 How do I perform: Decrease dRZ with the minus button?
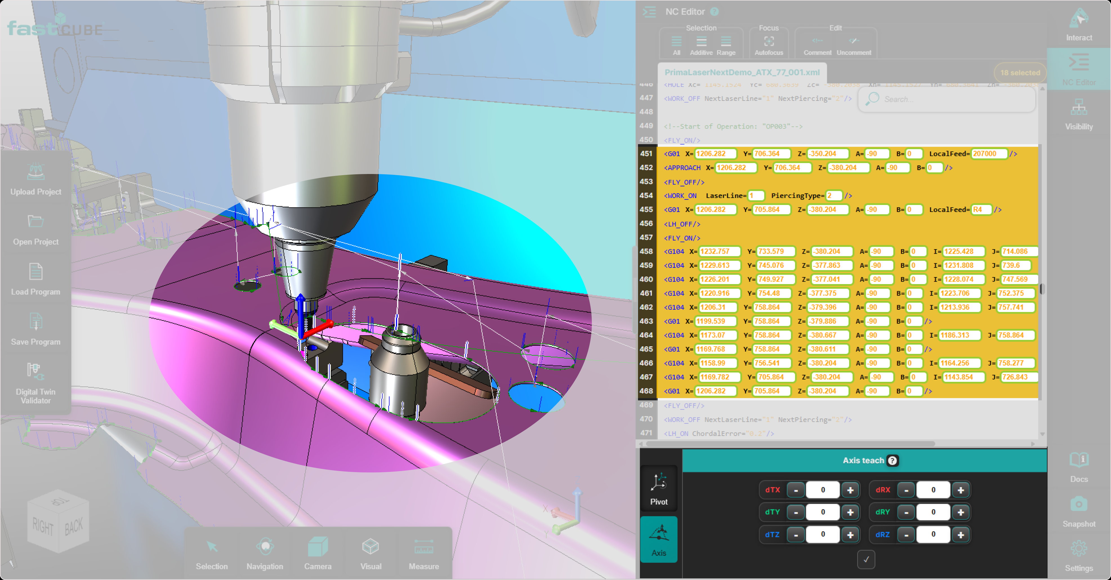[x=906, y=535]
